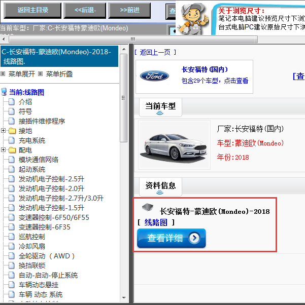Go back with the <<后退- button
The width and height of the screenshot is (305, 305).
(85, 10)
